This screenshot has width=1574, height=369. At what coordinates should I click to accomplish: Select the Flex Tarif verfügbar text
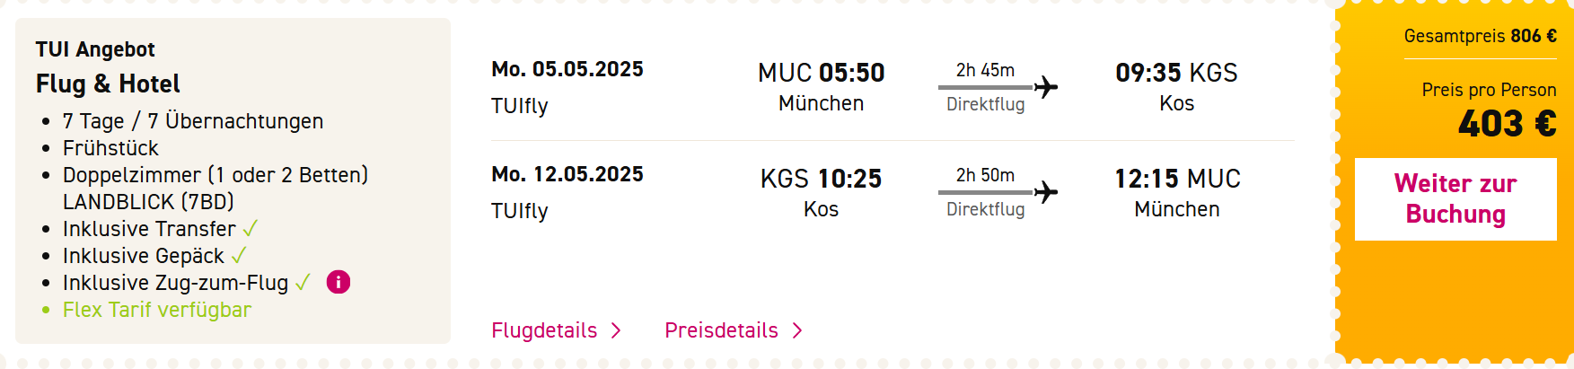point(157,310)
